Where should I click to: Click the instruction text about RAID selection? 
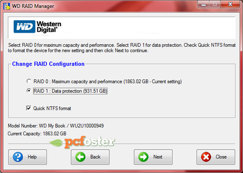coord(122,48)
